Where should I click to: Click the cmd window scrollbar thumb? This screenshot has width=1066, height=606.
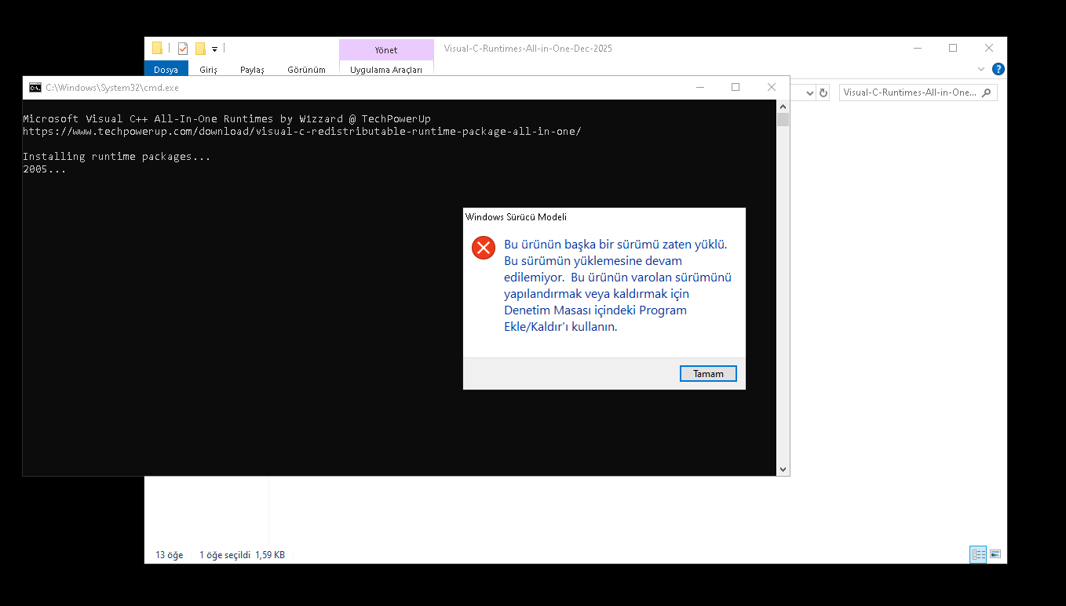[x=783, y=119]
